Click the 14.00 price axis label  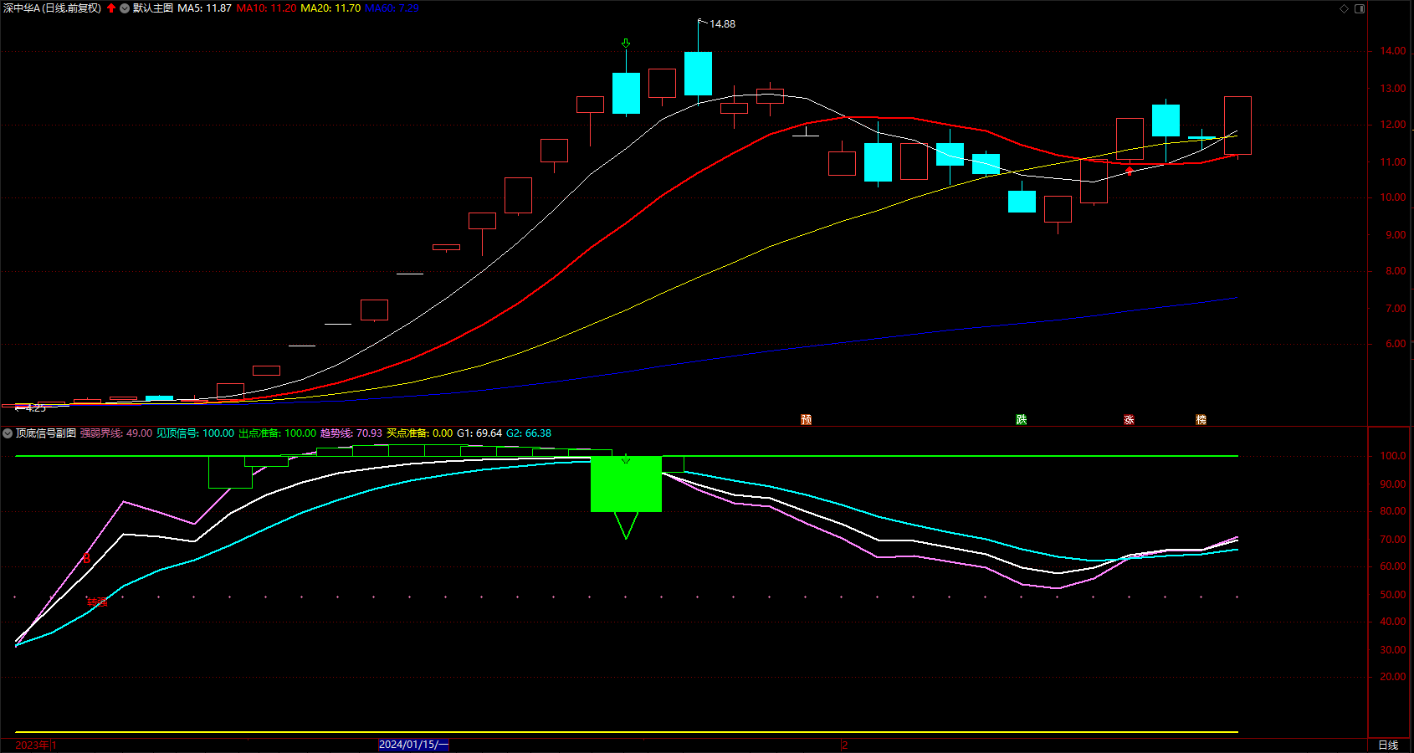(1392, 51)
